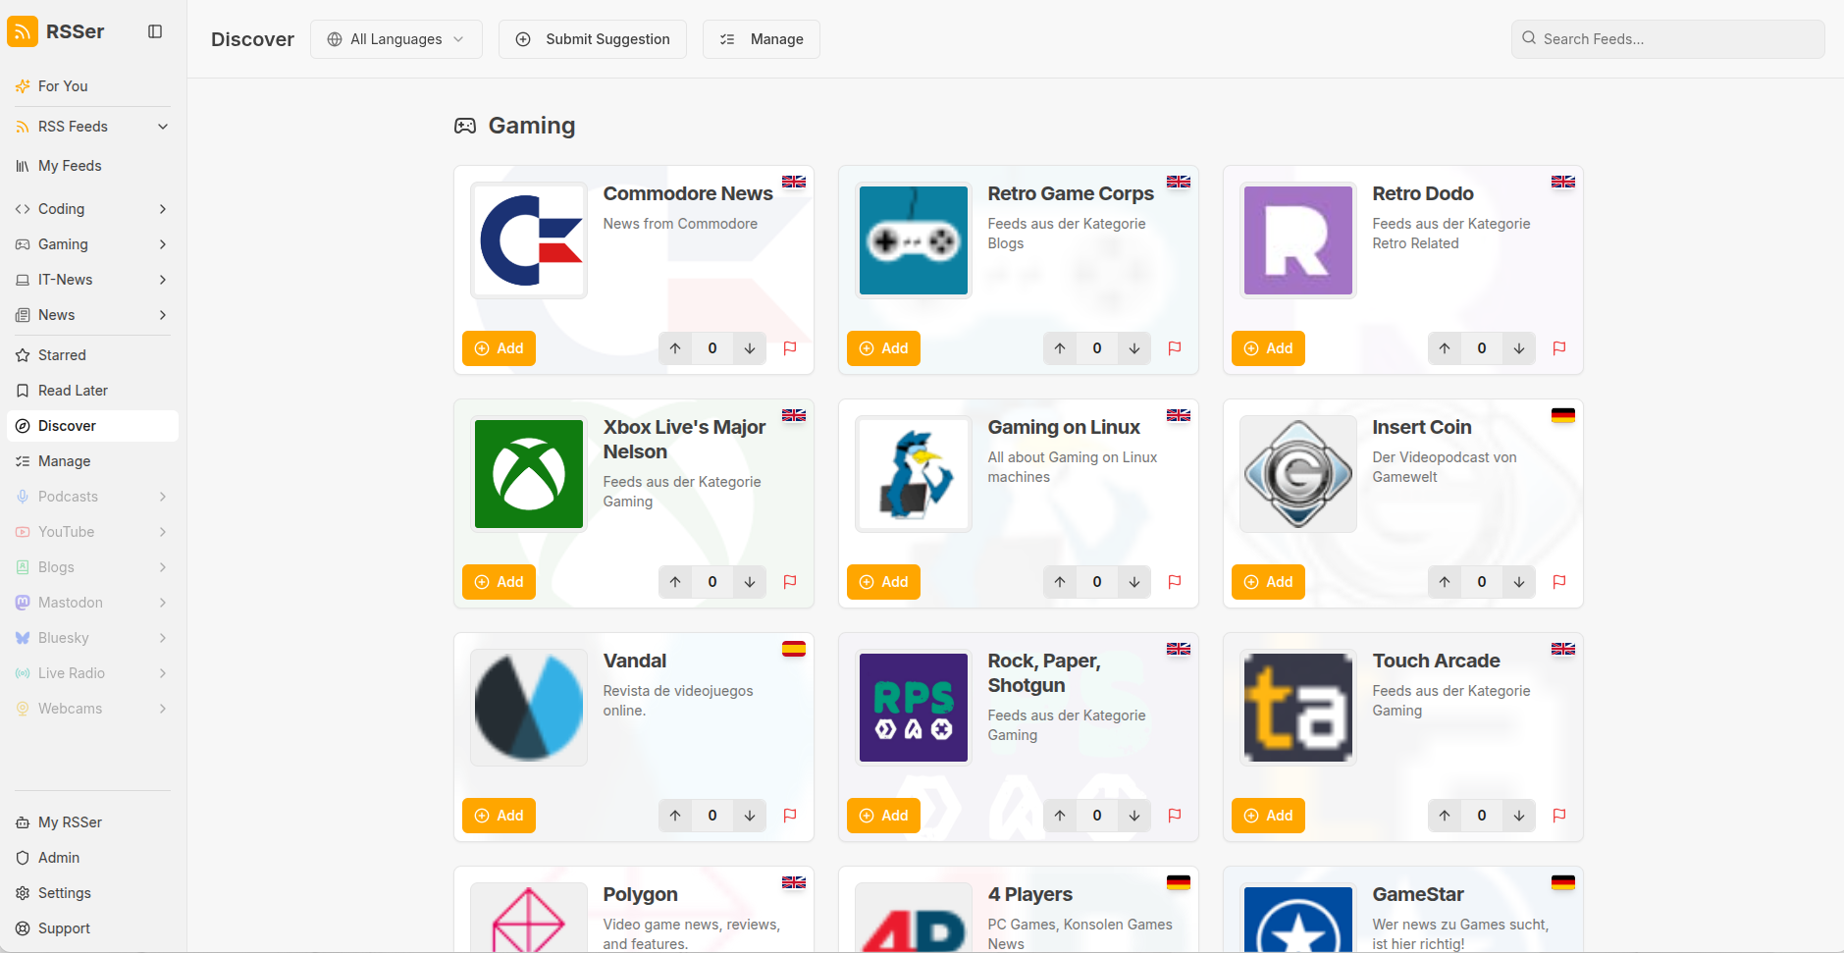Screen dimensions: 1844x953
Task: Open the All Languages dropdown
Action: [395, 39]
